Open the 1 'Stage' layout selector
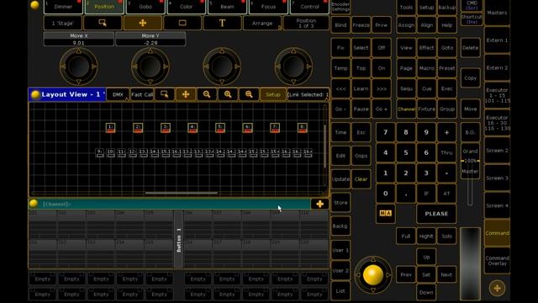 tap(63, 23)
